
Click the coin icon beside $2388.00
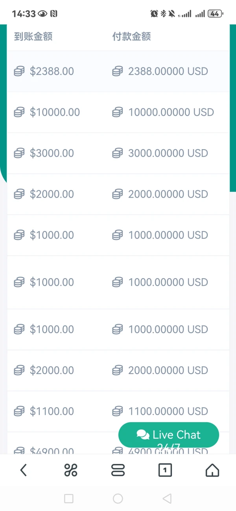coord(19,71)
